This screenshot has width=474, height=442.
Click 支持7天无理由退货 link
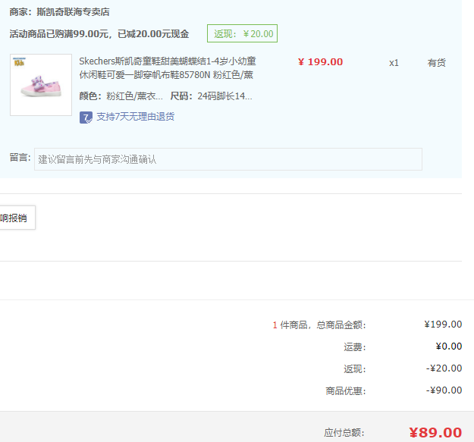tap(136, 117)
